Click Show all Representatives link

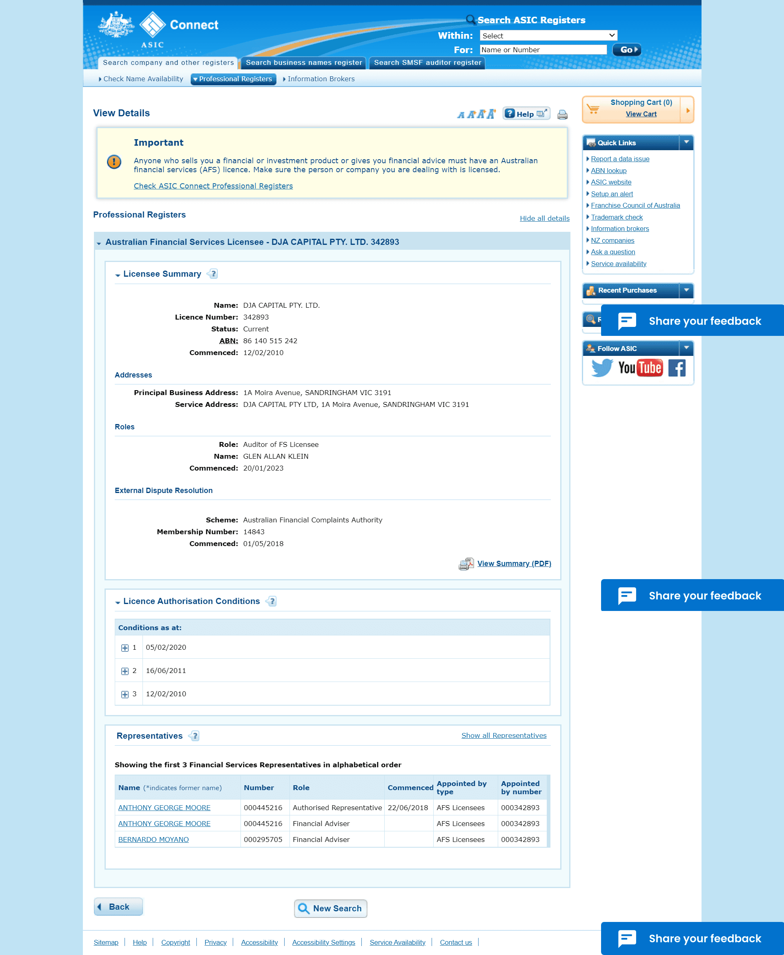pos(503,735)
